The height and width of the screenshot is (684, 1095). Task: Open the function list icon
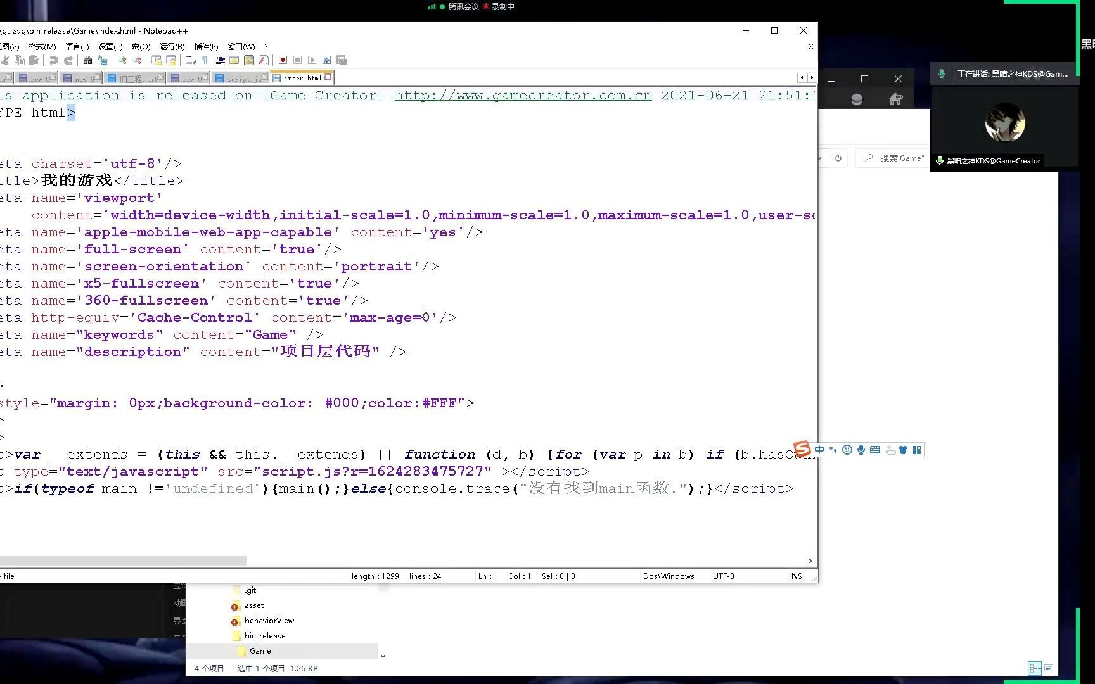[264, 60]
